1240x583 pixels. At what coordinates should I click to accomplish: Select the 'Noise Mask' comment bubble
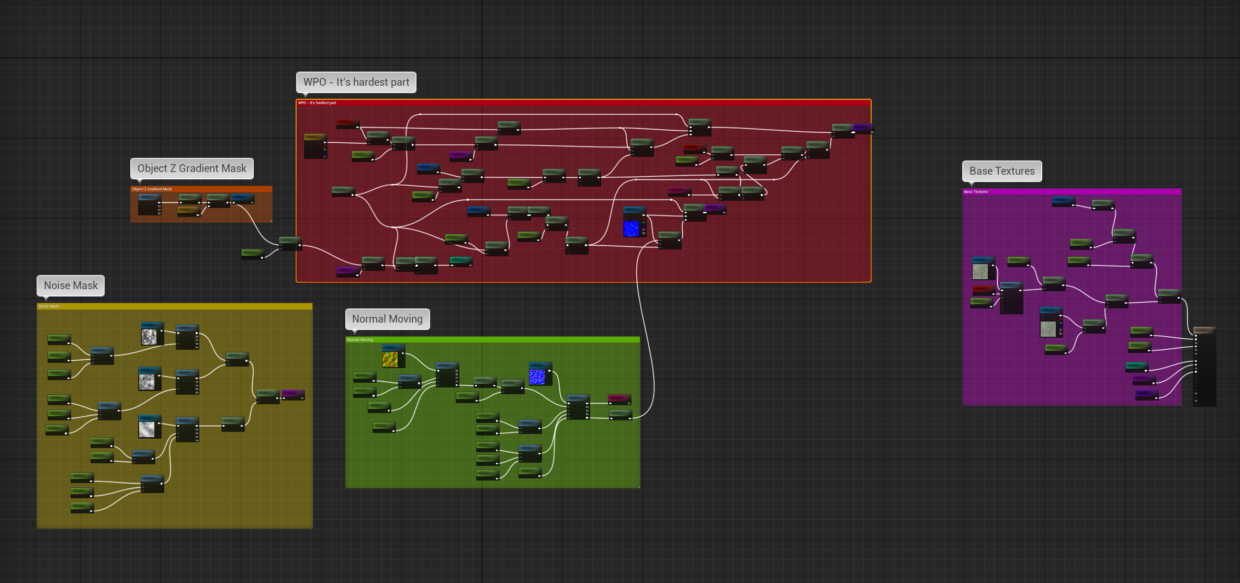[71, 285]
